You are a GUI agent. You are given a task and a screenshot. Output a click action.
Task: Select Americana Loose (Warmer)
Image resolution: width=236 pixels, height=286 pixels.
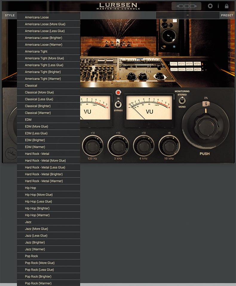(x=48, y=45)
